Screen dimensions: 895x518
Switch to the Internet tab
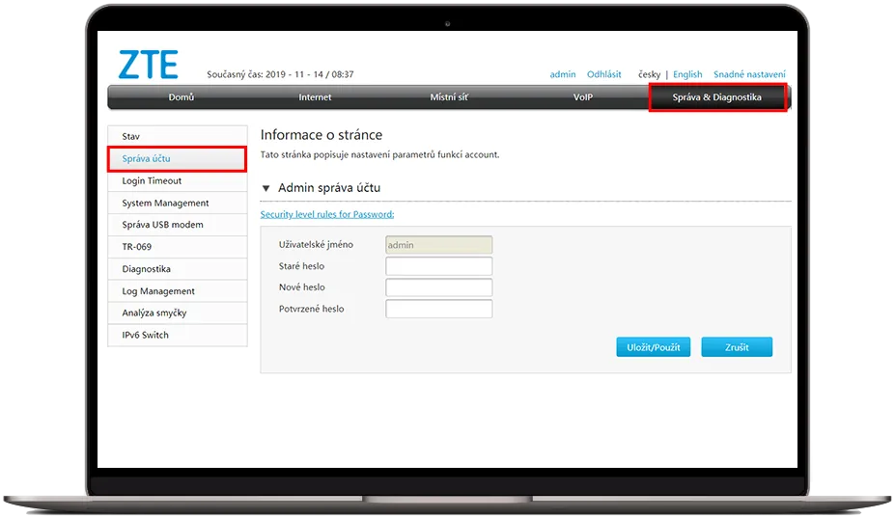point(315,97)
